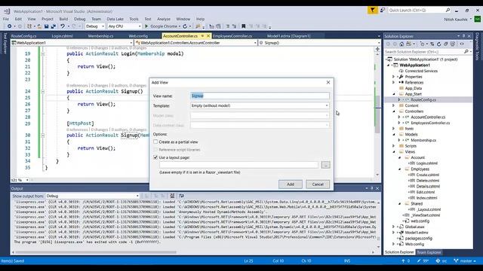Expand the Content folder node
The image size is (483, 271).
(393, 105)
